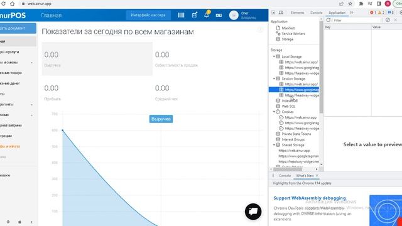Bookmark the page with the star icon
Image resolution: width=402 pixels, height=226 pixels.
pyautogui.click(x=350, y=4)
